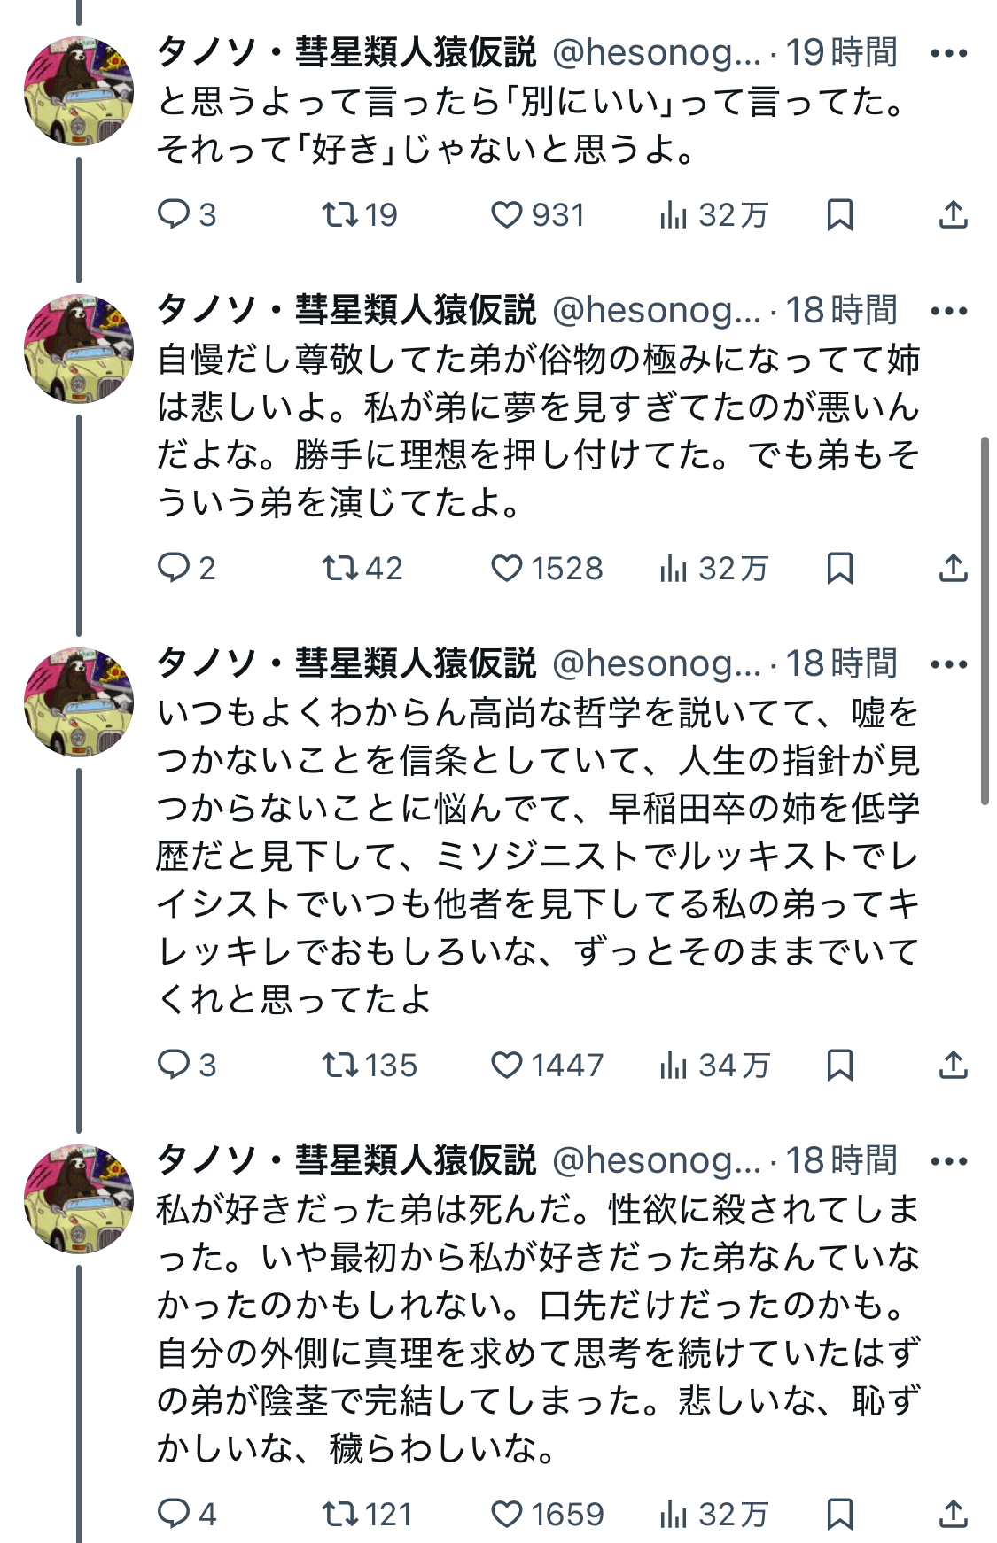Open replies on the tweet with 4 comments
The image size is (997, 1543).
click(x=173, y=1514)
